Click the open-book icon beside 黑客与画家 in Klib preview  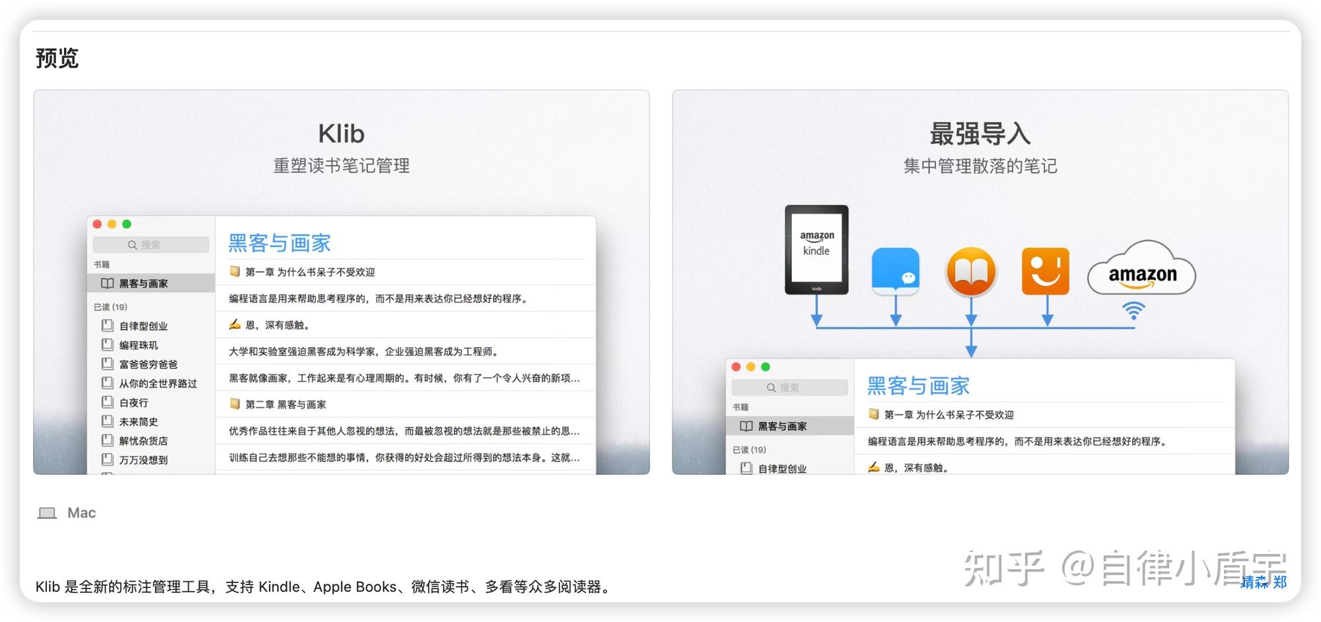(x=107, y=283)
